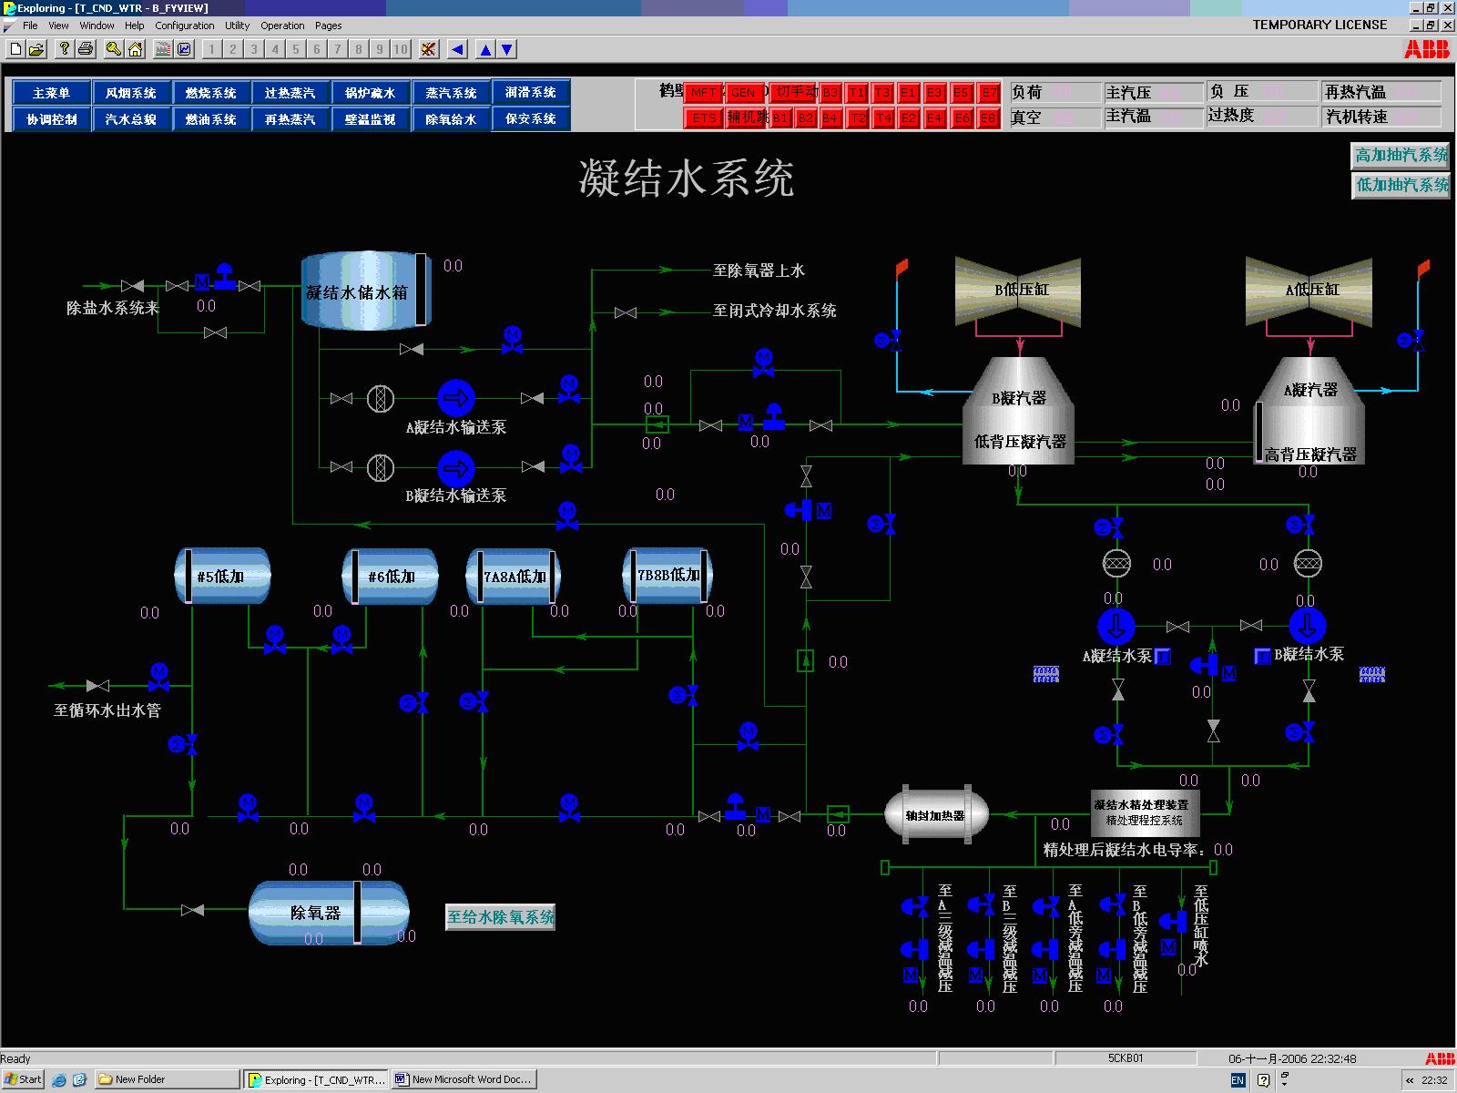Screen dimensions: 1457x1093
Task: Click the red ETS status indicator
Action: pos(703,117)
